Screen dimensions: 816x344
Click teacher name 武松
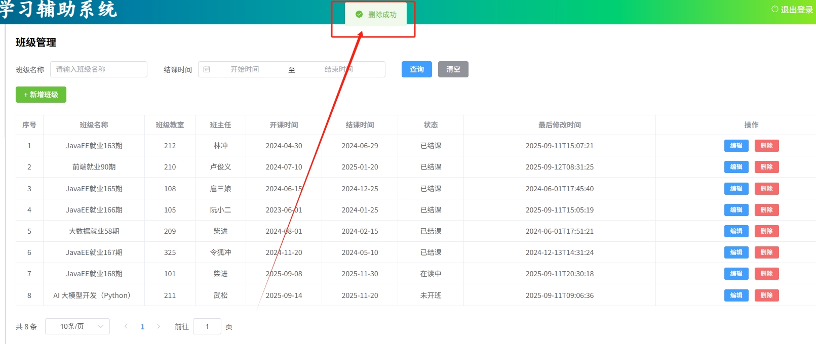[221, 295]
